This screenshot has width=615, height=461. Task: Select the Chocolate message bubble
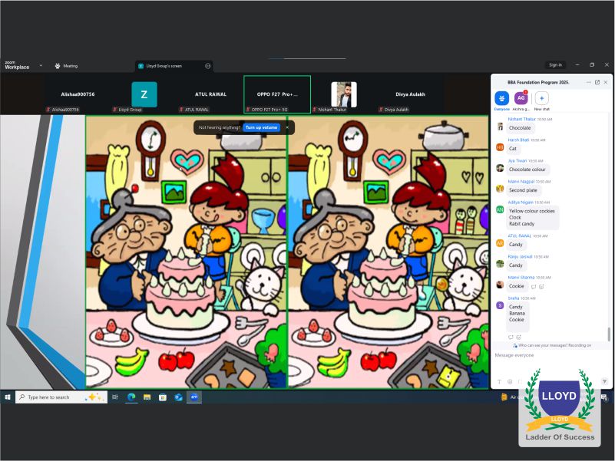pos(520,128)
